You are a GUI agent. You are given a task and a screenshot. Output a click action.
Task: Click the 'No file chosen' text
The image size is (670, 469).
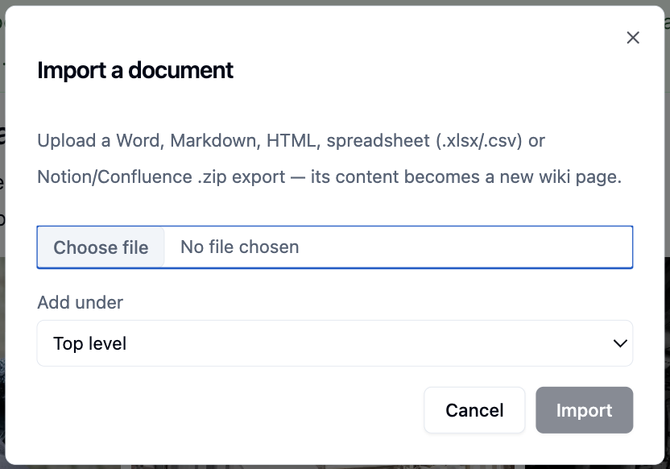click(240, 247)
